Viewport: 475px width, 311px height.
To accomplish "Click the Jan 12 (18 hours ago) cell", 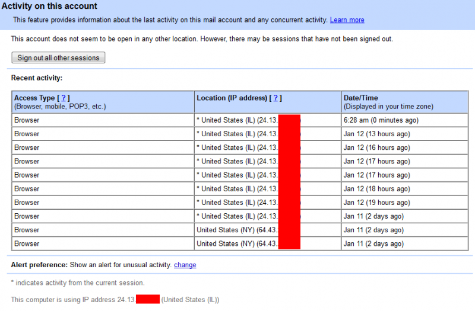I will coord(404,188).
